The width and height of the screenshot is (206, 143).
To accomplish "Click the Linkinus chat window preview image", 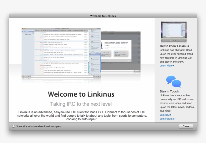I will 61,52.
